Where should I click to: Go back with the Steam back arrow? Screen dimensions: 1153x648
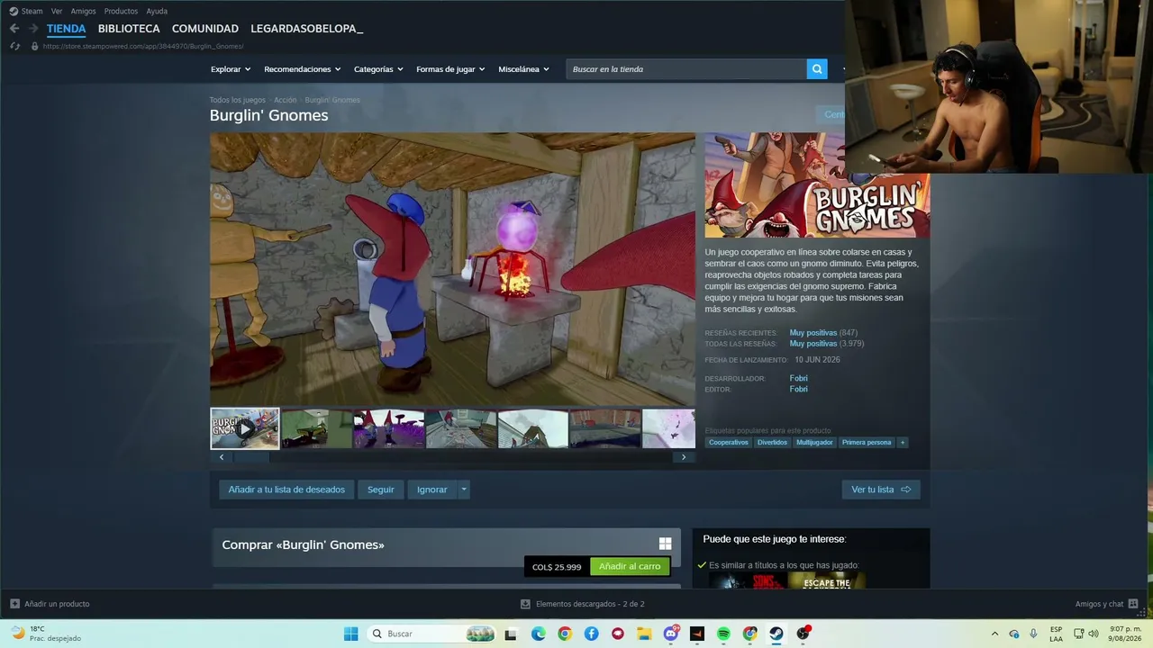[x=14, y=29]
